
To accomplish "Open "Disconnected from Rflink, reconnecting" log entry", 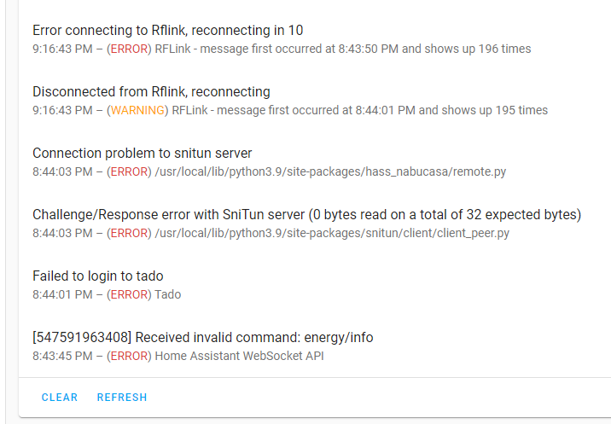I will 151,91.
